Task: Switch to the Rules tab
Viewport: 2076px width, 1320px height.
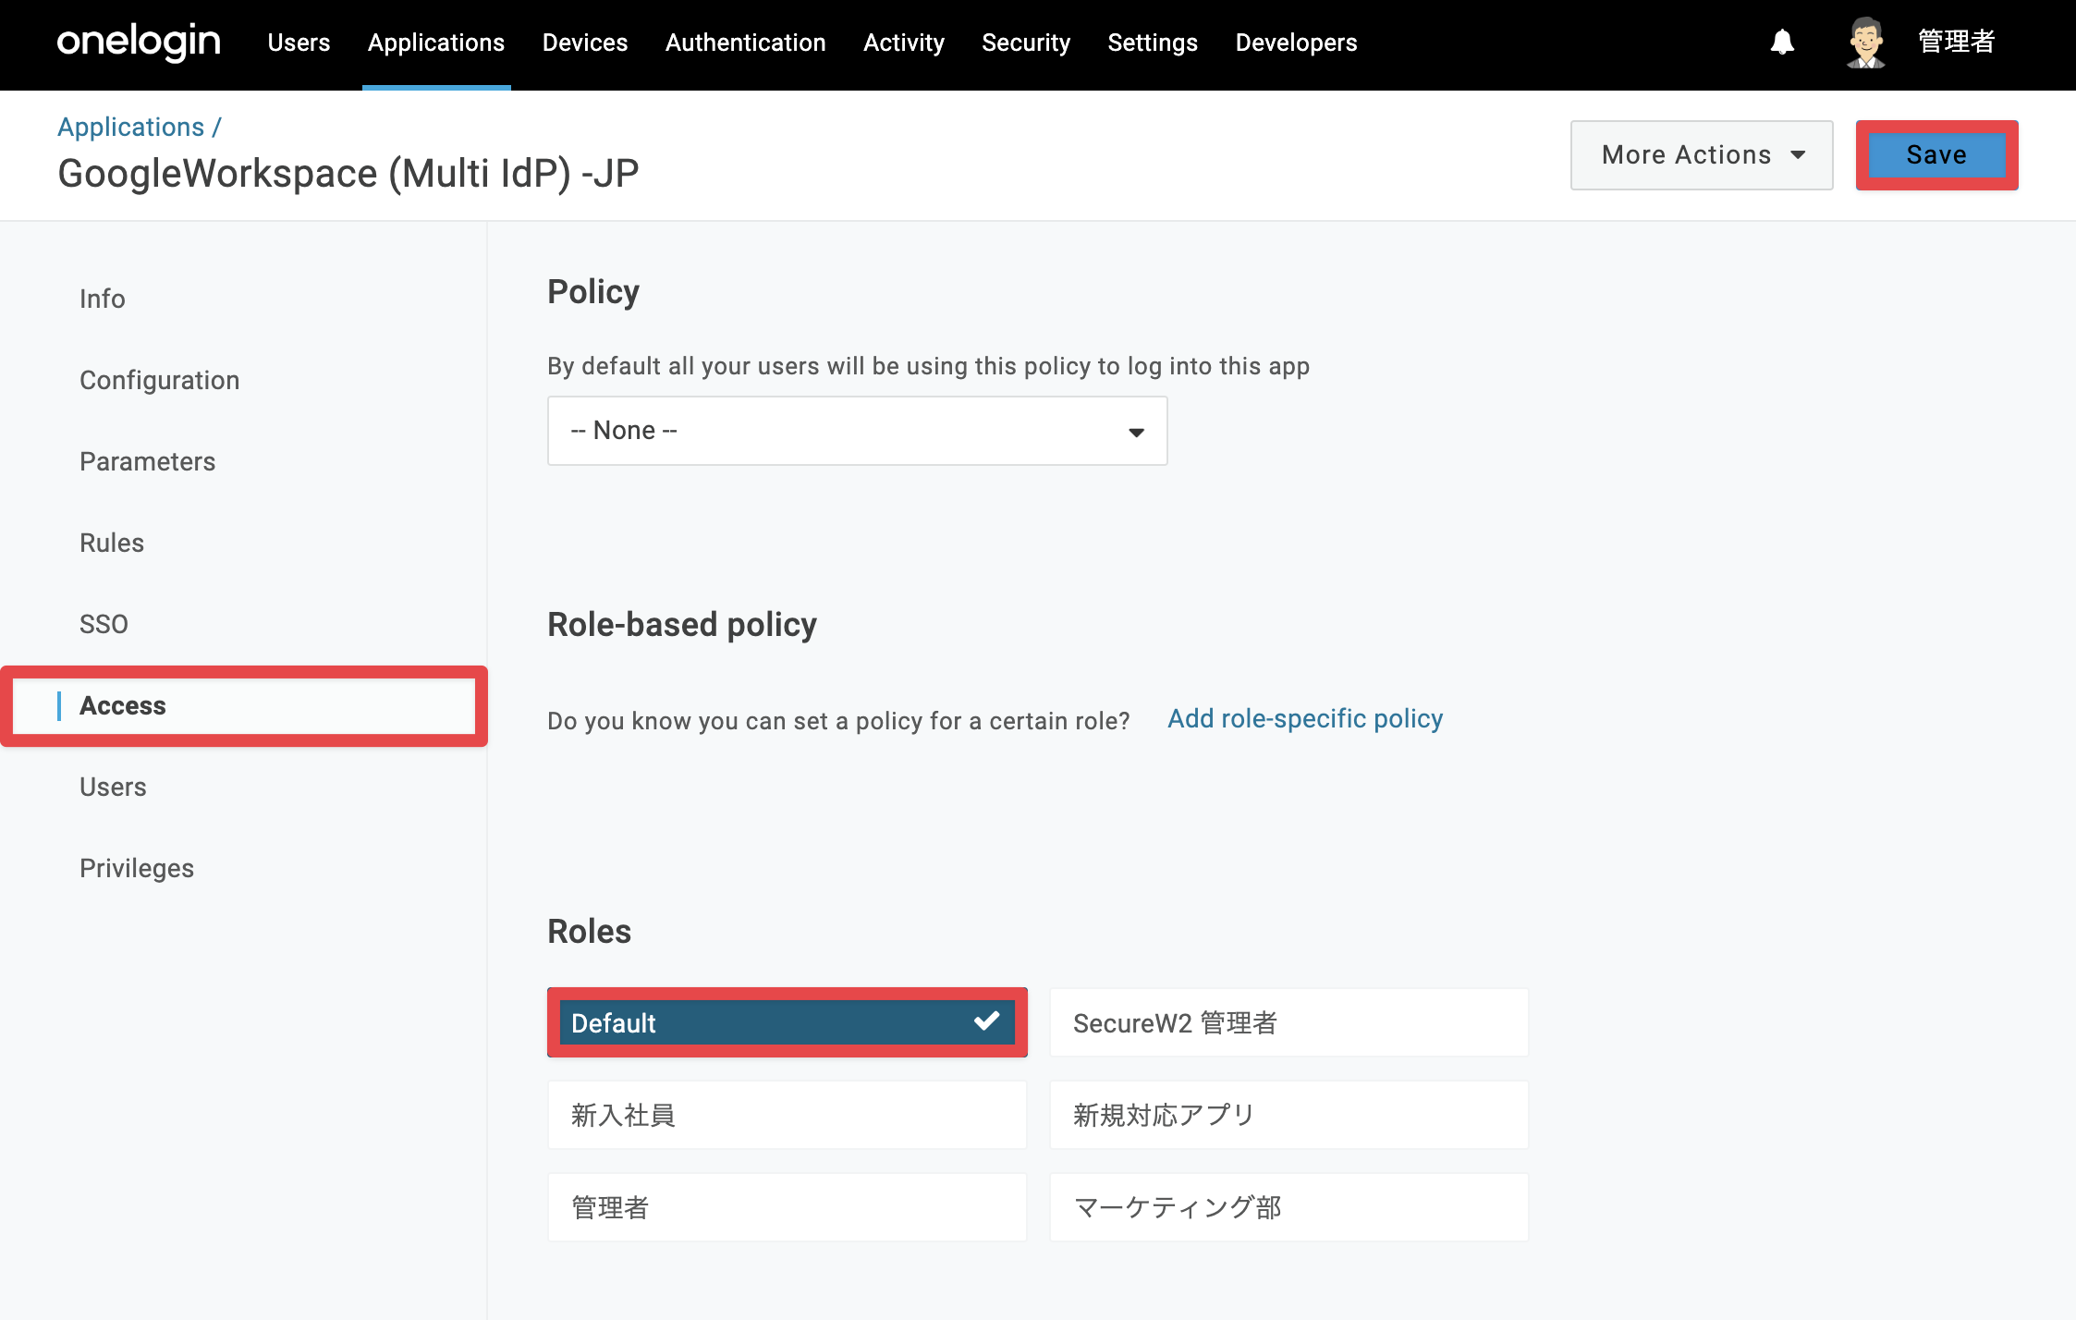Action: click(112, 543)
